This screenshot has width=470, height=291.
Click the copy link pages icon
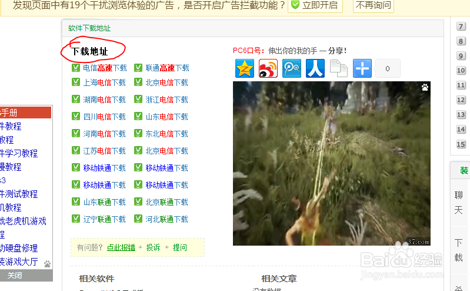338,68
